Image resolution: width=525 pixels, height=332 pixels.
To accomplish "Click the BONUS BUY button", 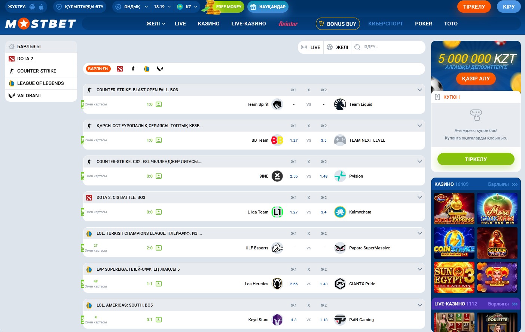I will (x=338, y=24).
